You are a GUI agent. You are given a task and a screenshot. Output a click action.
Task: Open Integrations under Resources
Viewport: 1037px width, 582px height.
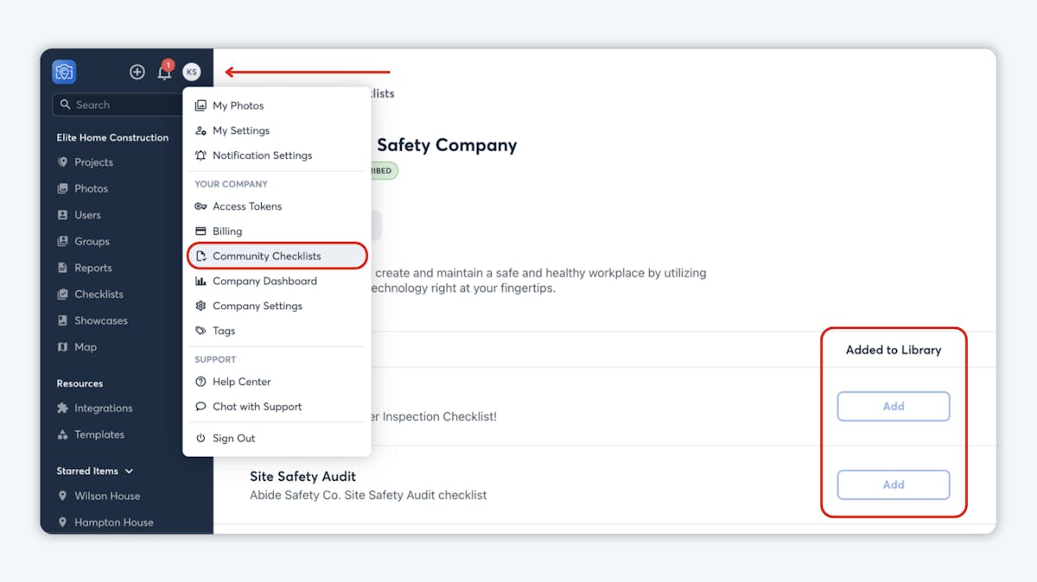pyautogui.click(x=104, y=408)
